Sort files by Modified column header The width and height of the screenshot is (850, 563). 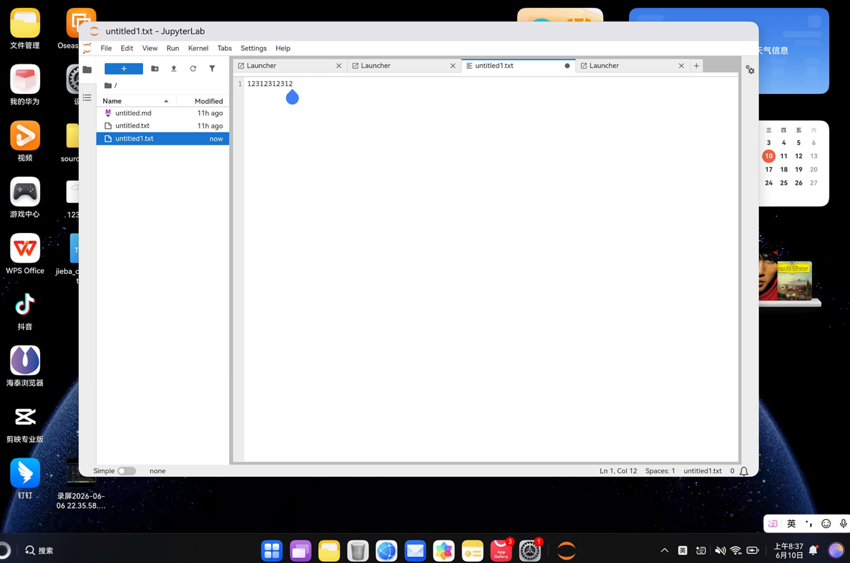click(203, 101)
